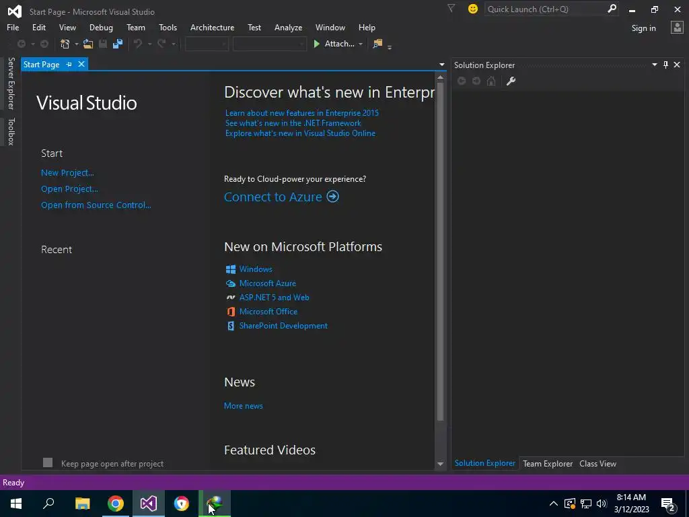Close the Start Page tab
This screenshot has height=517, width=689.
pyautogui.click(x=81, y=64)
